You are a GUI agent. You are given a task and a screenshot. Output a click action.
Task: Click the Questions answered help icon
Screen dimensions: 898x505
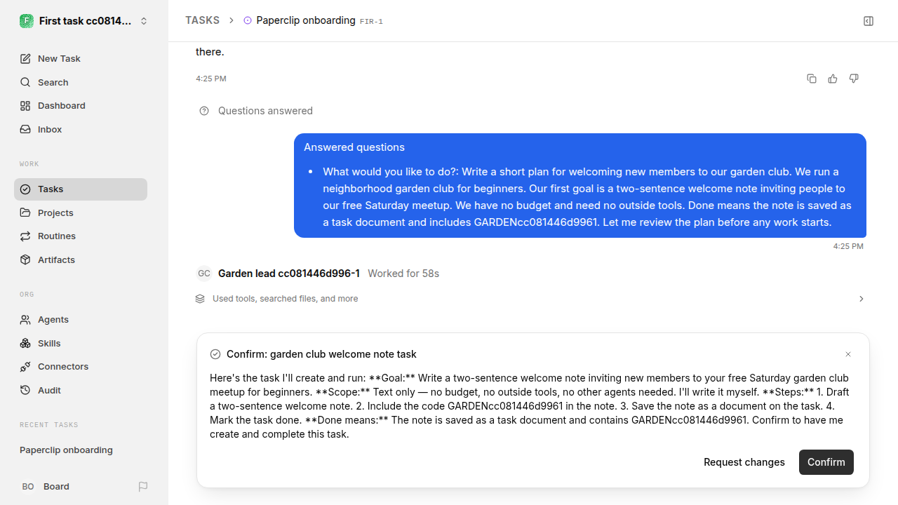pos(204,111)
